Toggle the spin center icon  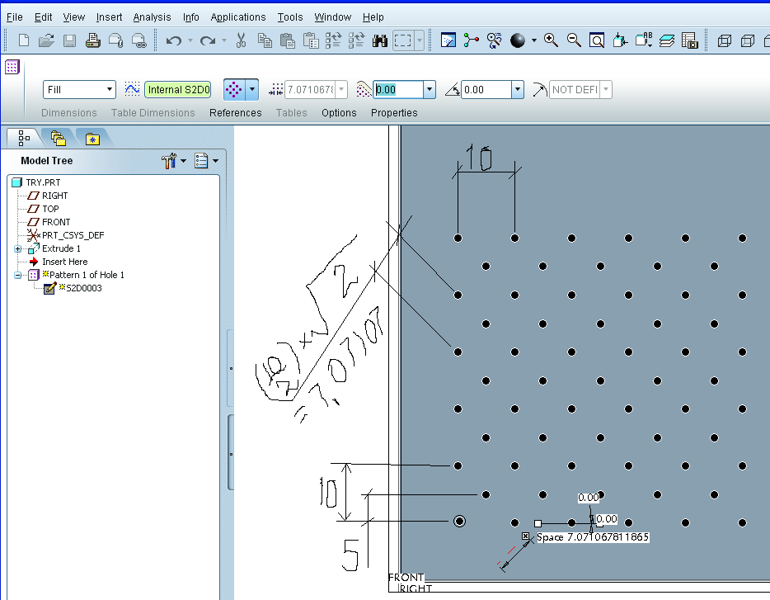[471, 40]
